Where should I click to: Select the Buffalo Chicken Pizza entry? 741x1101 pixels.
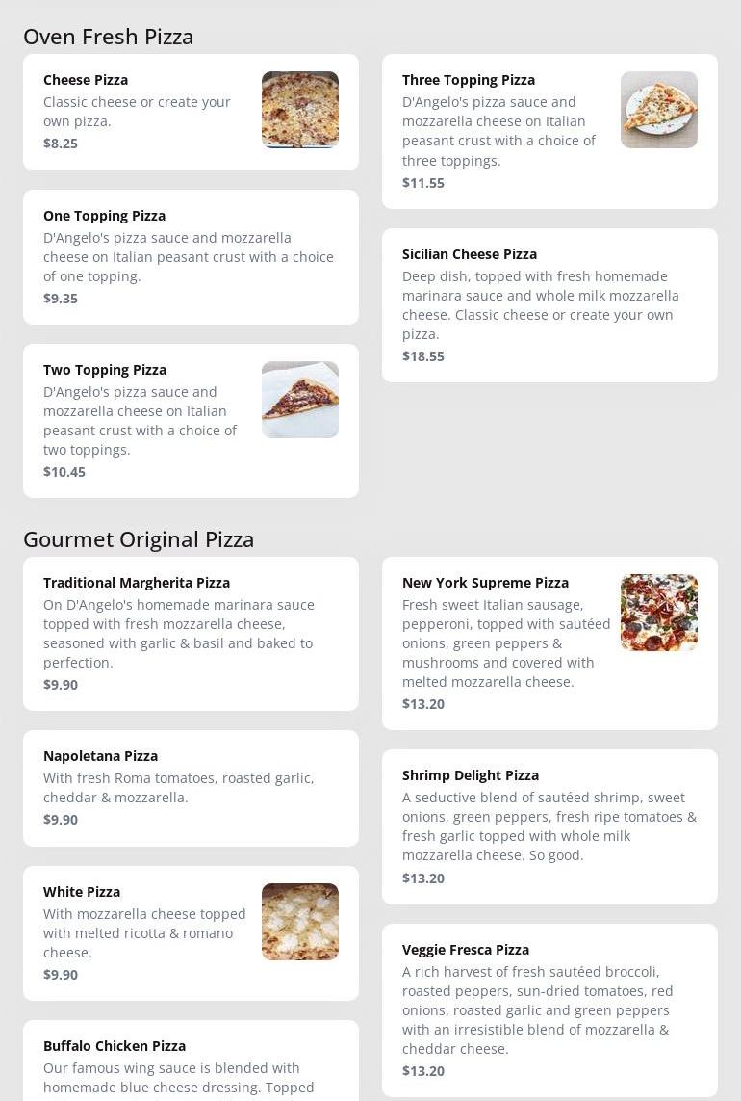click(191, 1061)
